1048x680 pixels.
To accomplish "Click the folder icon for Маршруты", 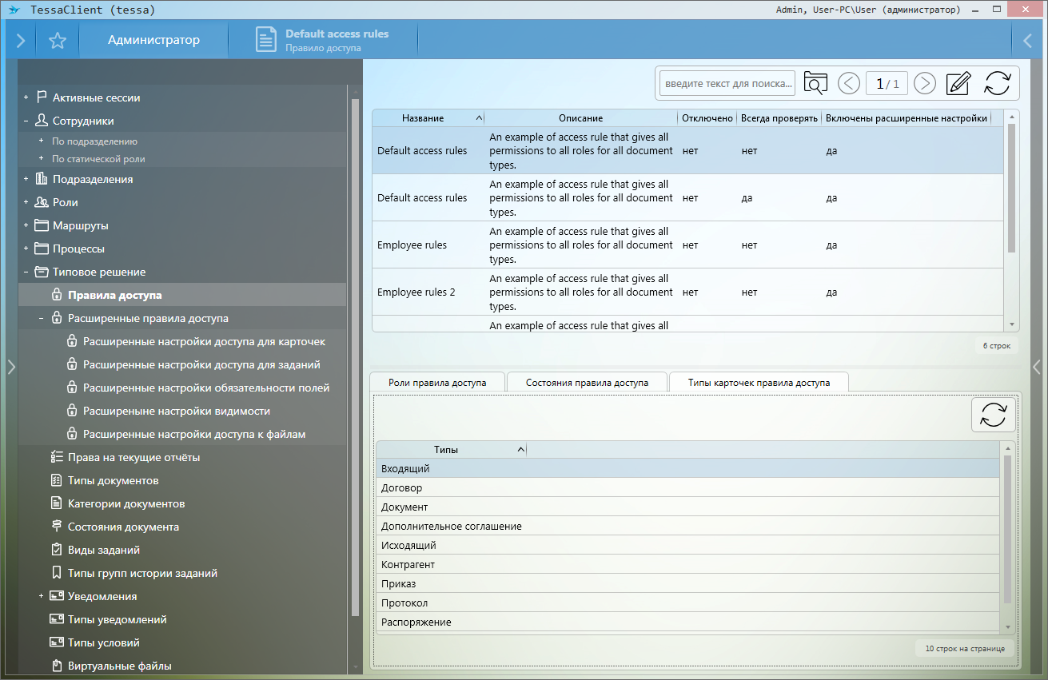I will pyautogui.click(x=42, y=225).
